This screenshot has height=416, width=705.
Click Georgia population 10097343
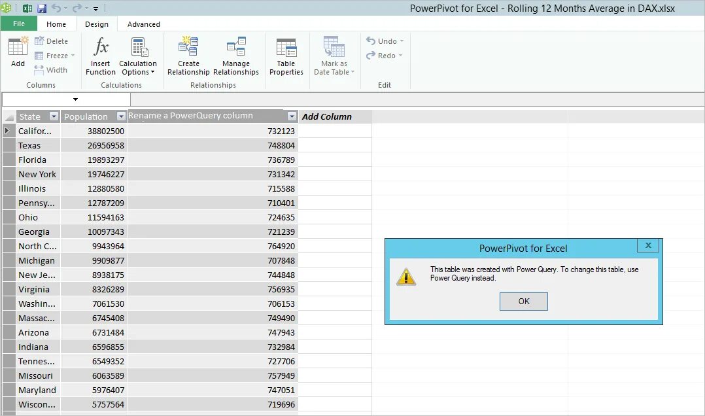tap(94, 232)
